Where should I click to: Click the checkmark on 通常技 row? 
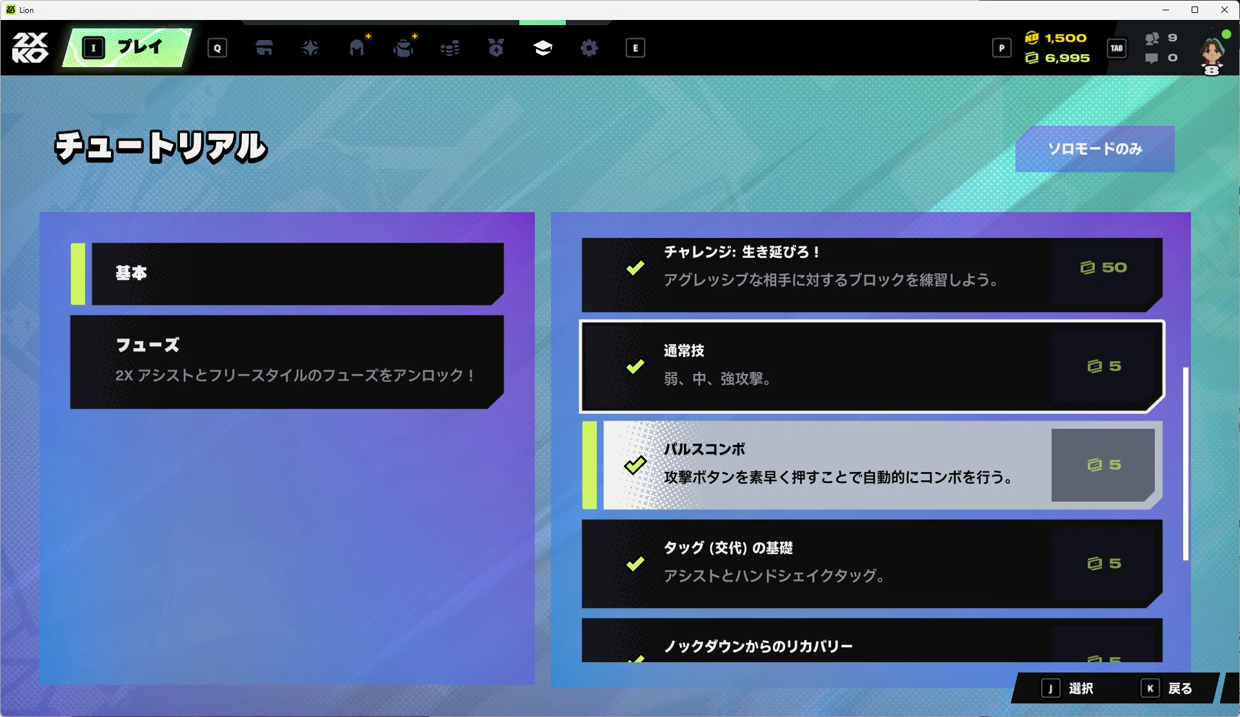pyautogui.click(x=635, y=366)
